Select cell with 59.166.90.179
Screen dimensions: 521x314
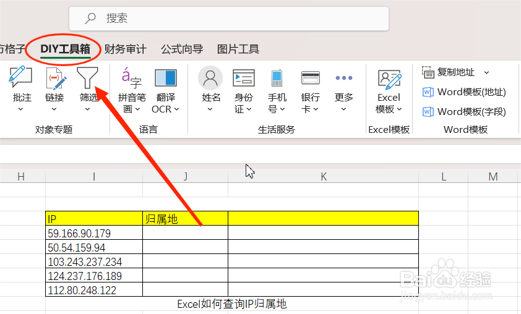point(94,232)
